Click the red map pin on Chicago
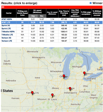Viewport: 103px width, 112px height. 64,76
